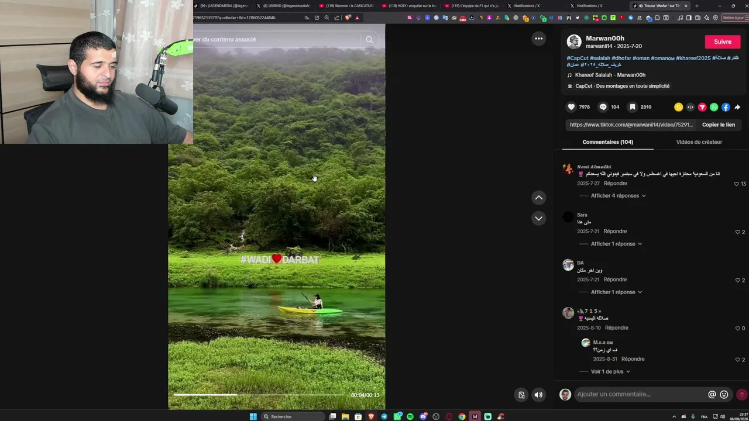Open the Vidéos du créateur tab
Screen dimensions: 749x421
pos(699,142)
